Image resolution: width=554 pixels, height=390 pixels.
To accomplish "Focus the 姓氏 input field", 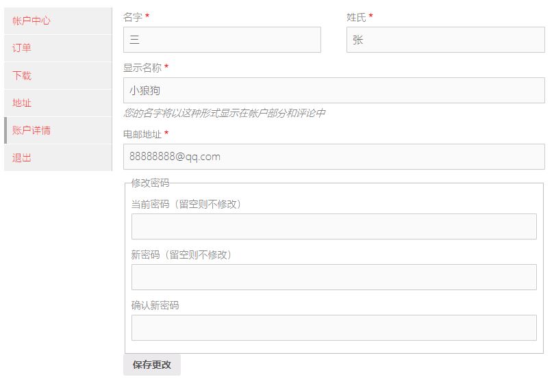I will (x=446, y=40).
